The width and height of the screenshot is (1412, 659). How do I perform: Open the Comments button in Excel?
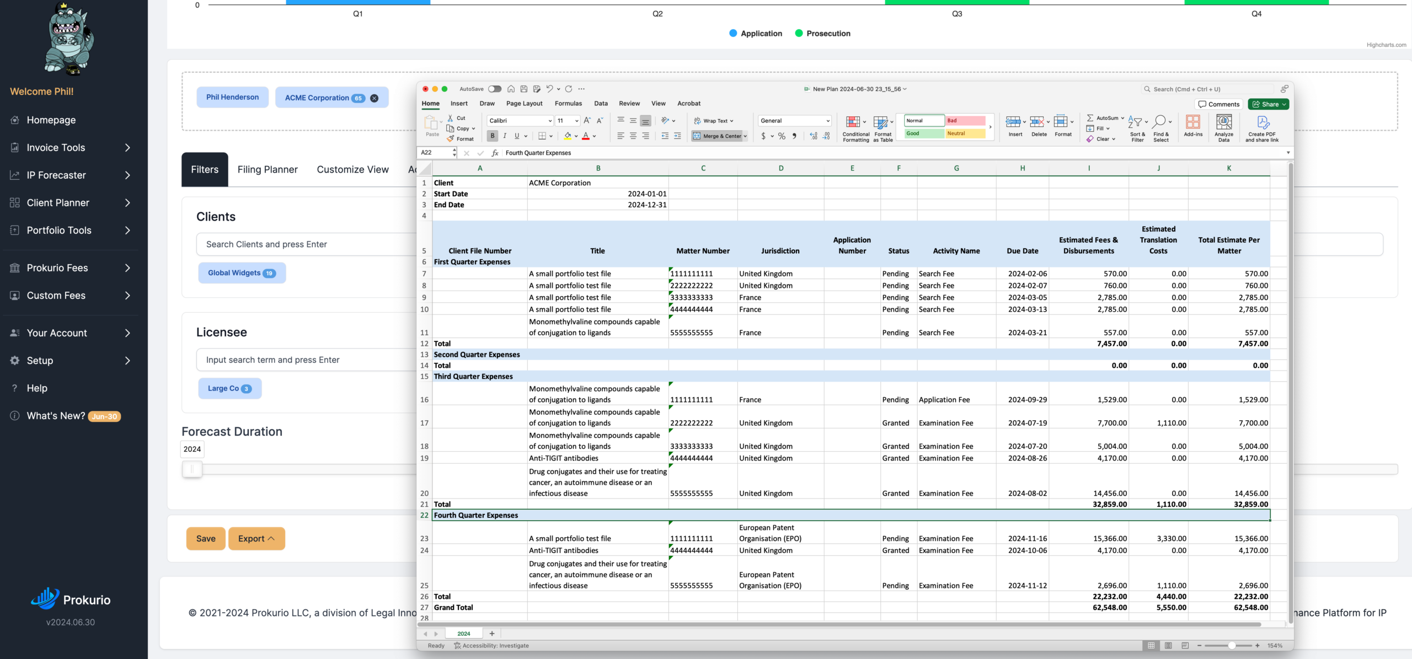[1219, 104]
